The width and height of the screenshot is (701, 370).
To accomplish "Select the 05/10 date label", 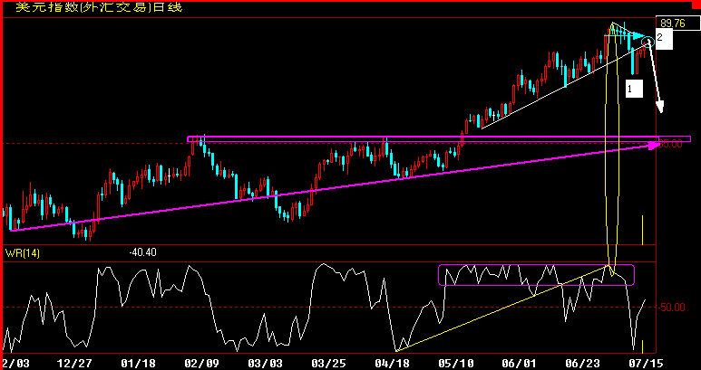I will click(x=456, y=364).
